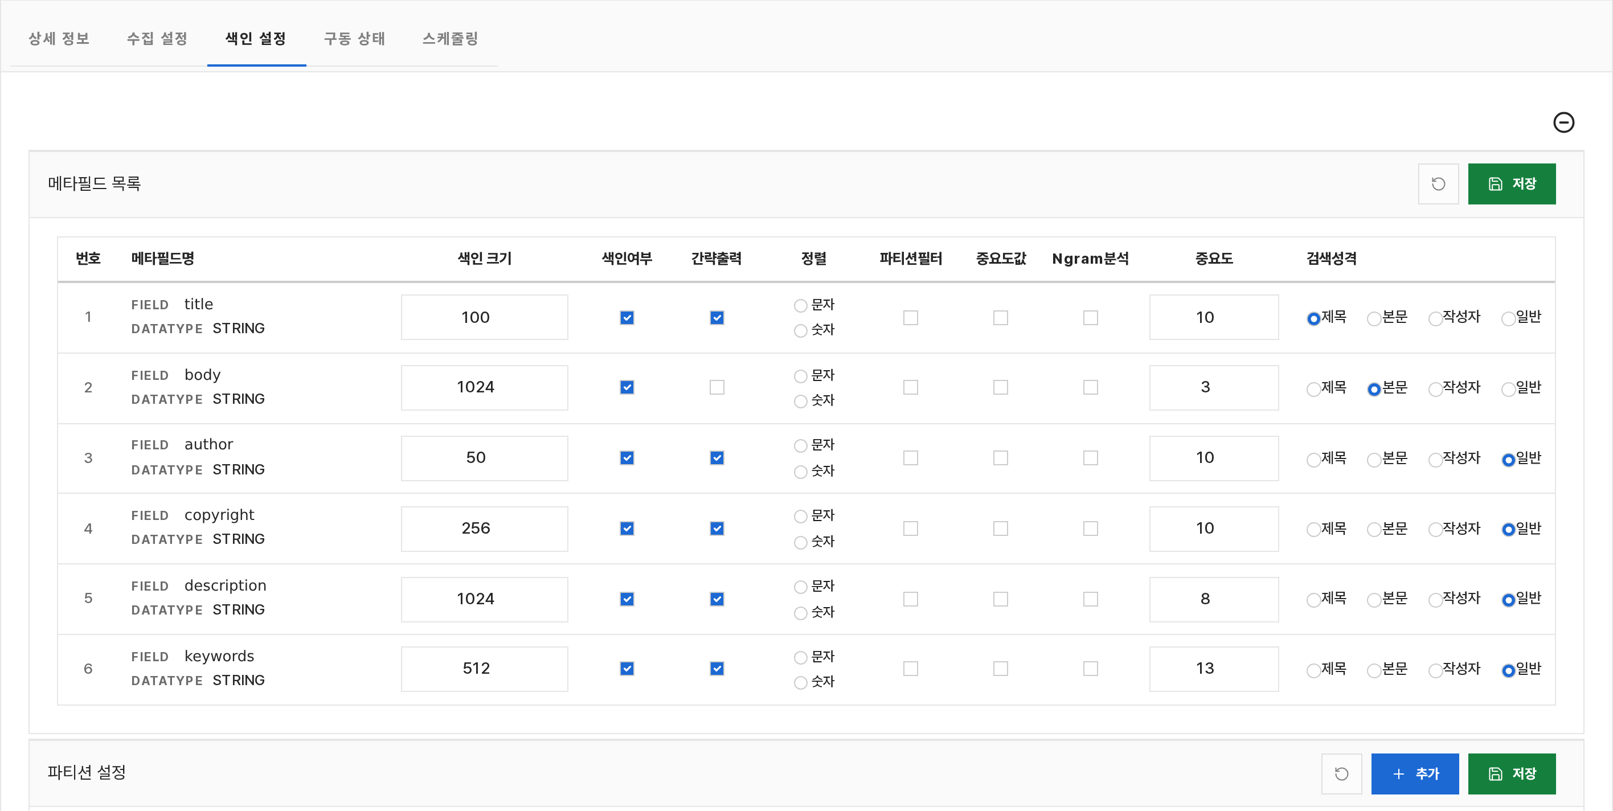
Task: Select 숫자 sort for the title field
Action: coord(800,331)
